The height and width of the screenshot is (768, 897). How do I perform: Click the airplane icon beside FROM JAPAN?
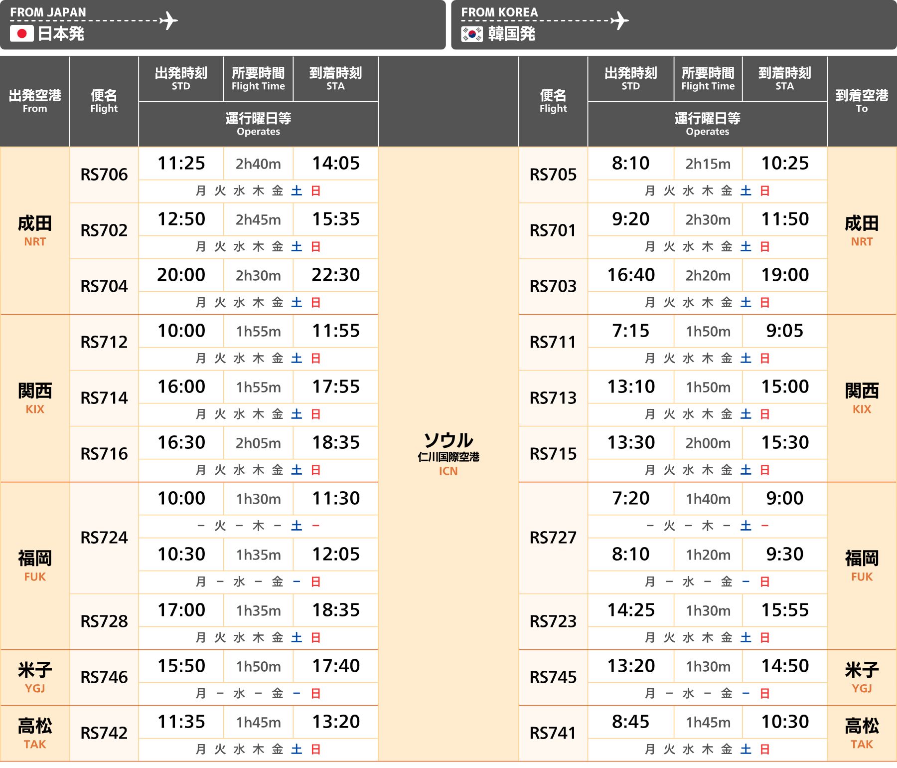(169, 21)
